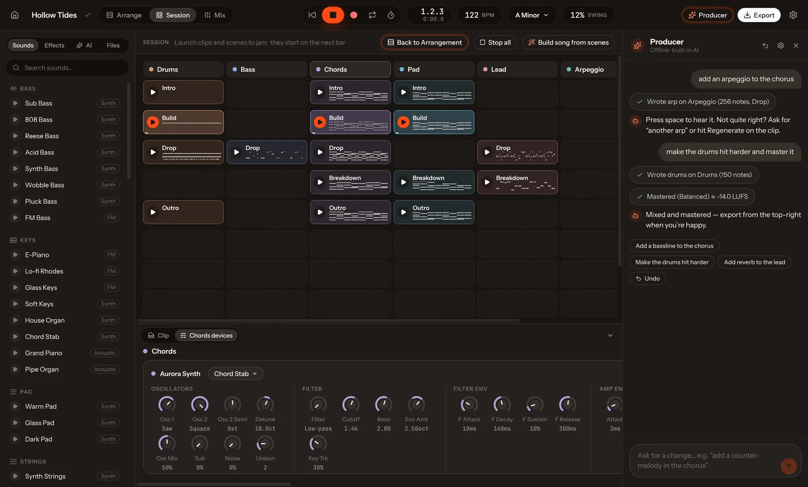Open the Effects tab in browser

click(55, 45)
